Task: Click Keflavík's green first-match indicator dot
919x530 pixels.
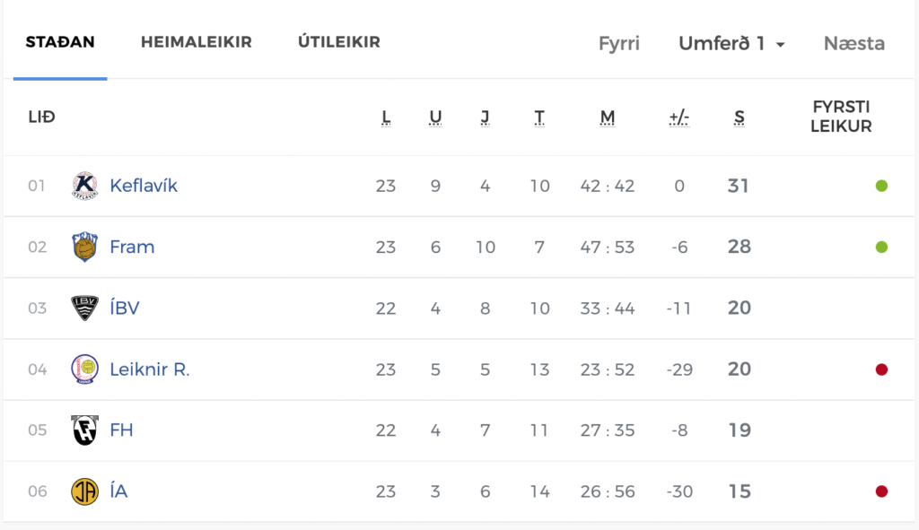Action: (x=881, y=186)
